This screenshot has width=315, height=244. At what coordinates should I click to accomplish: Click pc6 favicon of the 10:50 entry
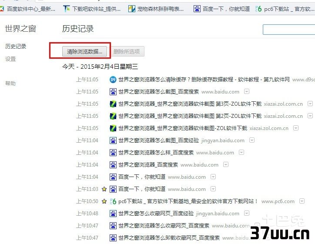point(113,201)
